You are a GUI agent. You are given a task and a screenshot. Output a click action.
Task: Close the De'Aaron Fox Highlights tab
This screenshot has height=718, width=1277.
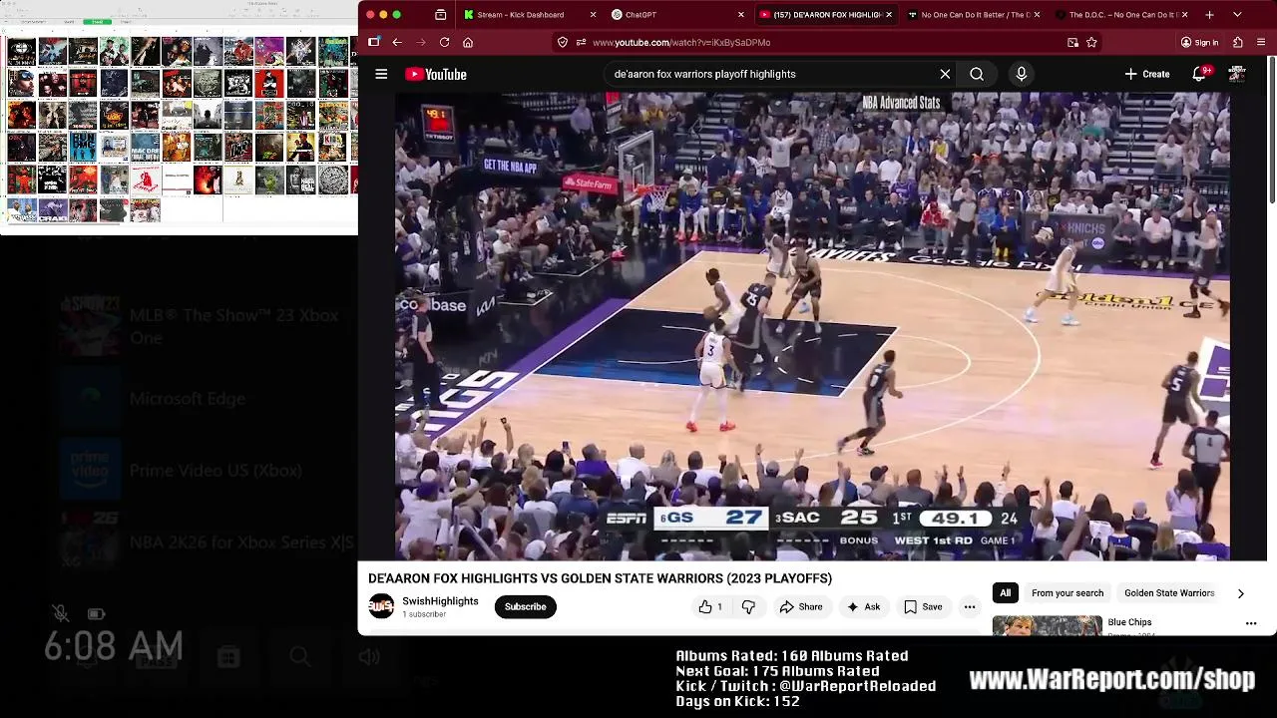[889, 15]
